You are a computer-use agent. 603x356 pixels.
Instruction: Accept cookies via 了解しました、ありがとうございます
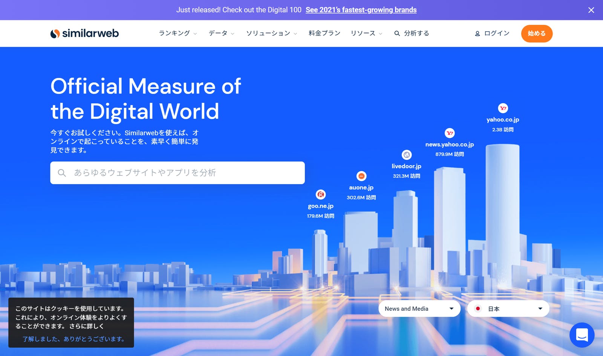click(74, 339)
